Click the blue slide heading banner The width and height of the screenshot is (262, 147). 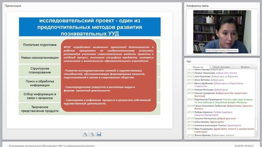90,27
